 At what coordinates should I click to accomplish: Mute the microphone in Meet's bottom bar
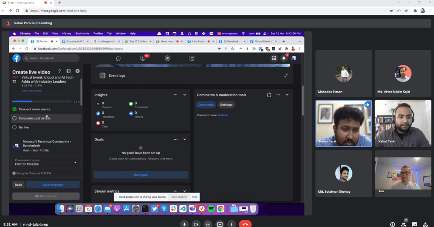[x=184, y=224]
